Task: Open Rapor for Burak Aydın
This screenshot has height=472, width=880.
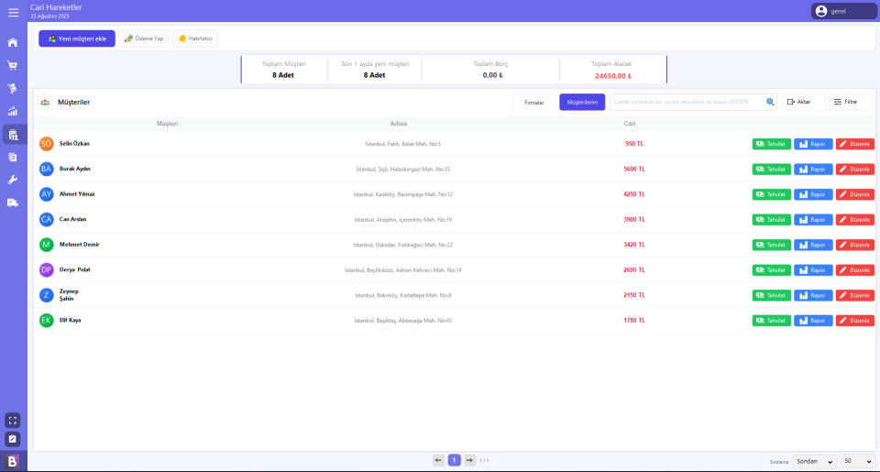Action: pos(813,170)
